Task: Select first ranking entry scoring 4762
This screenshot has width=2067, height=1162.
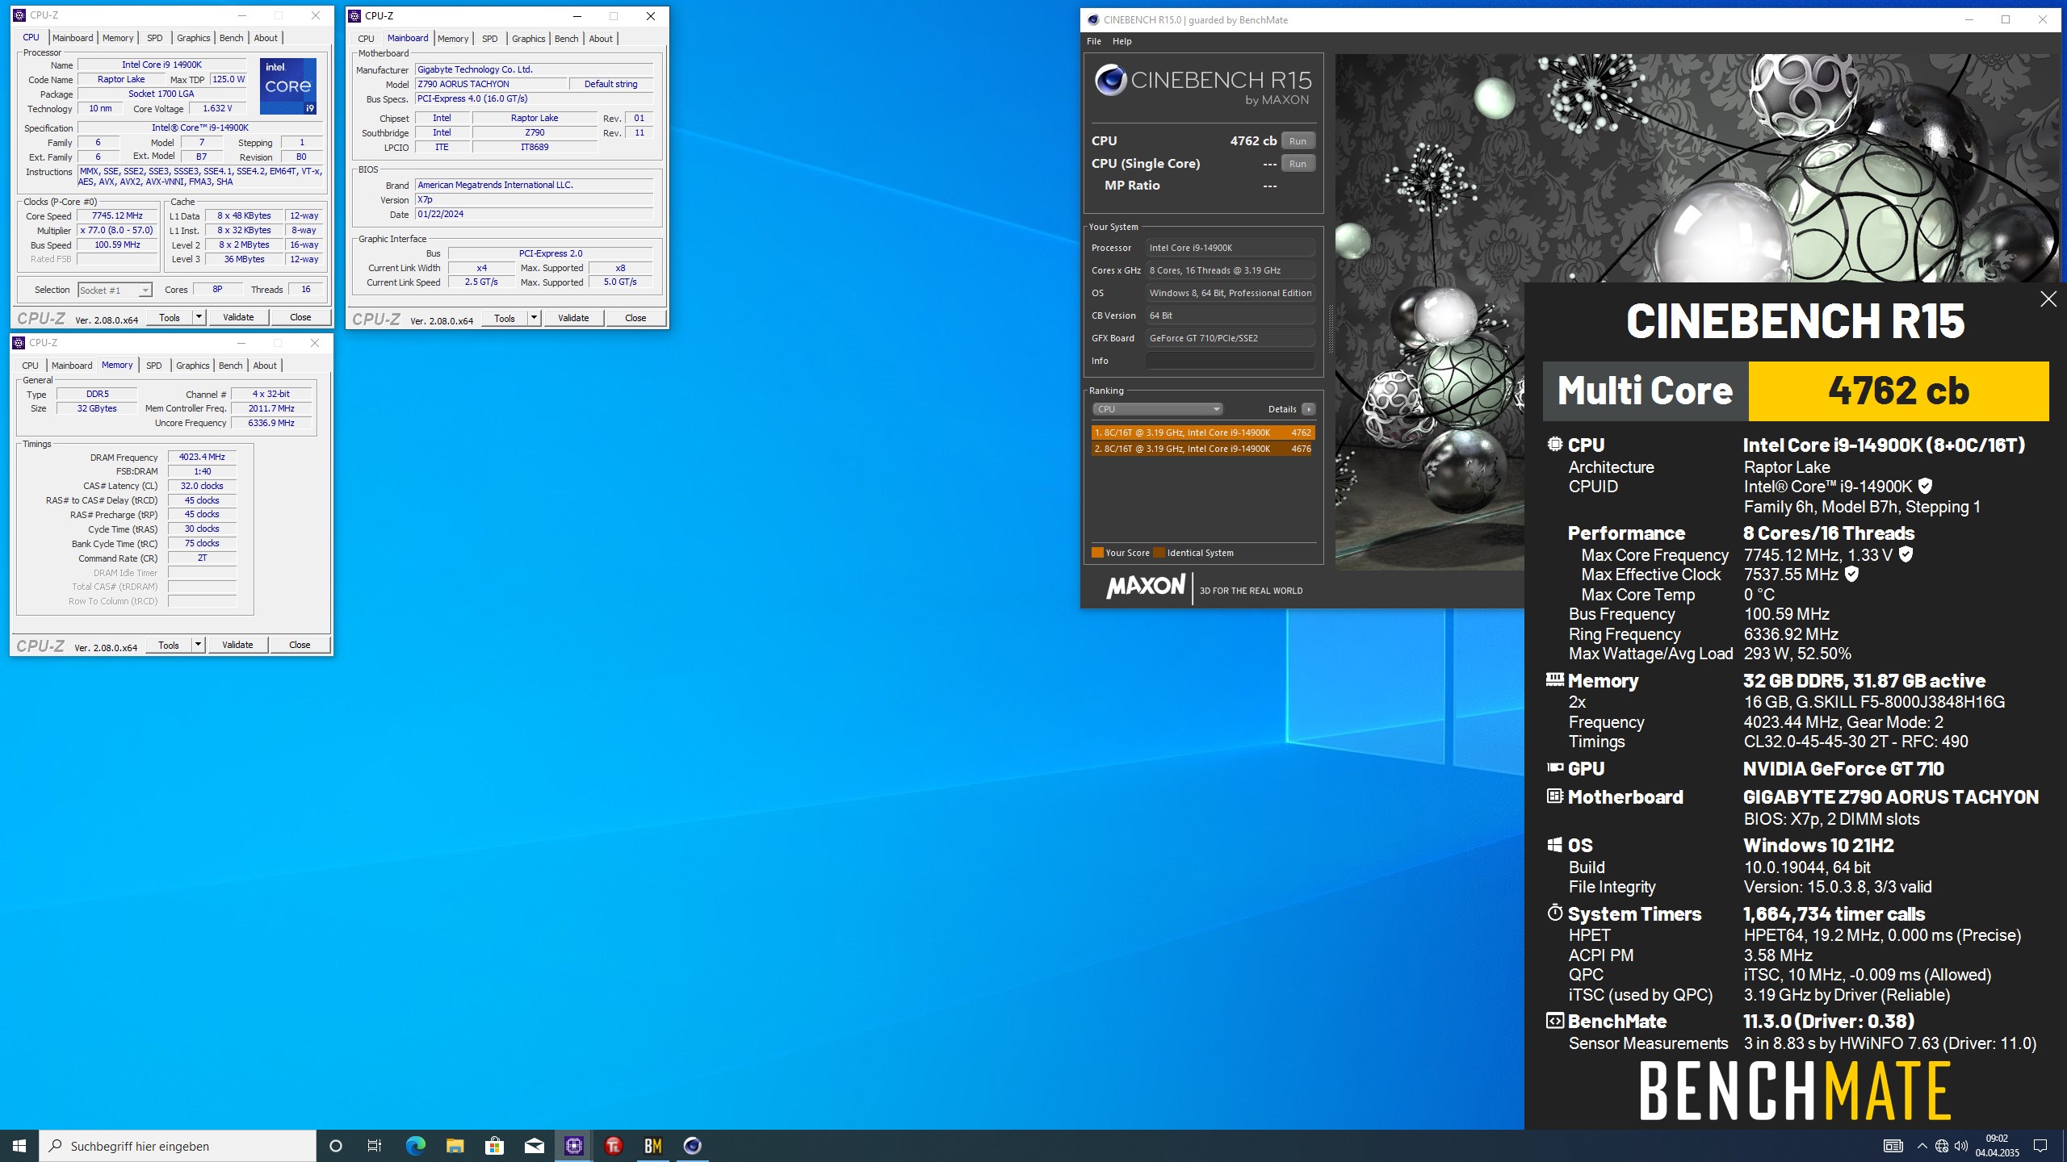Action: click(1203, 433)
